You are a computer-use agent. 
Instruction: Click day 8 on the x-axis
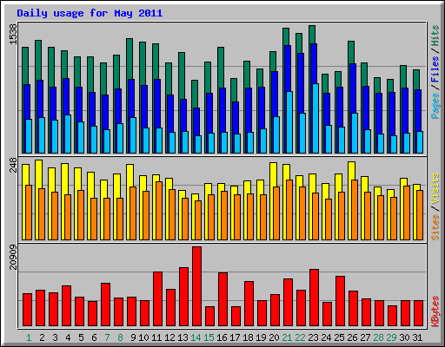120,337
